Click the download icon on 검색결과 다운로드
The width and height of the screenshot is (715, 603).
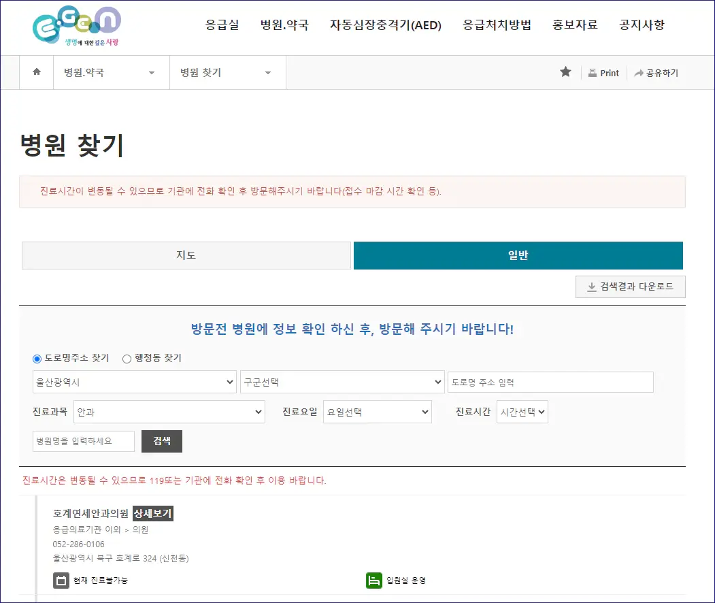pyautogui.click(x=591, y=287)
